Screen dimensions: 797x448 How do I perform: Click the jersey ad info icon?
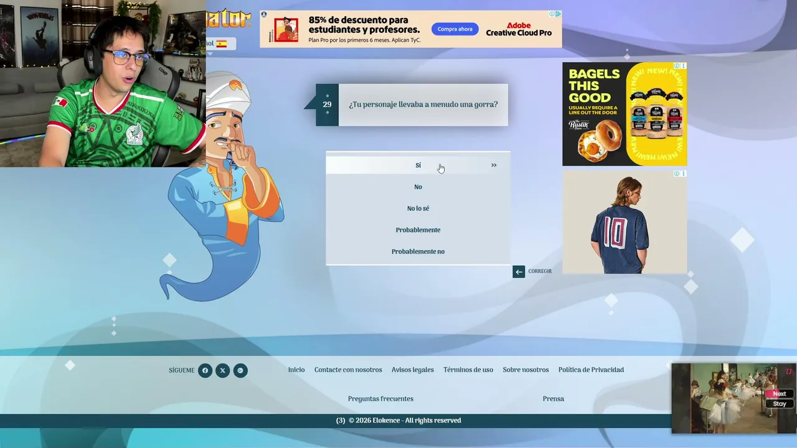coord(677,174)
